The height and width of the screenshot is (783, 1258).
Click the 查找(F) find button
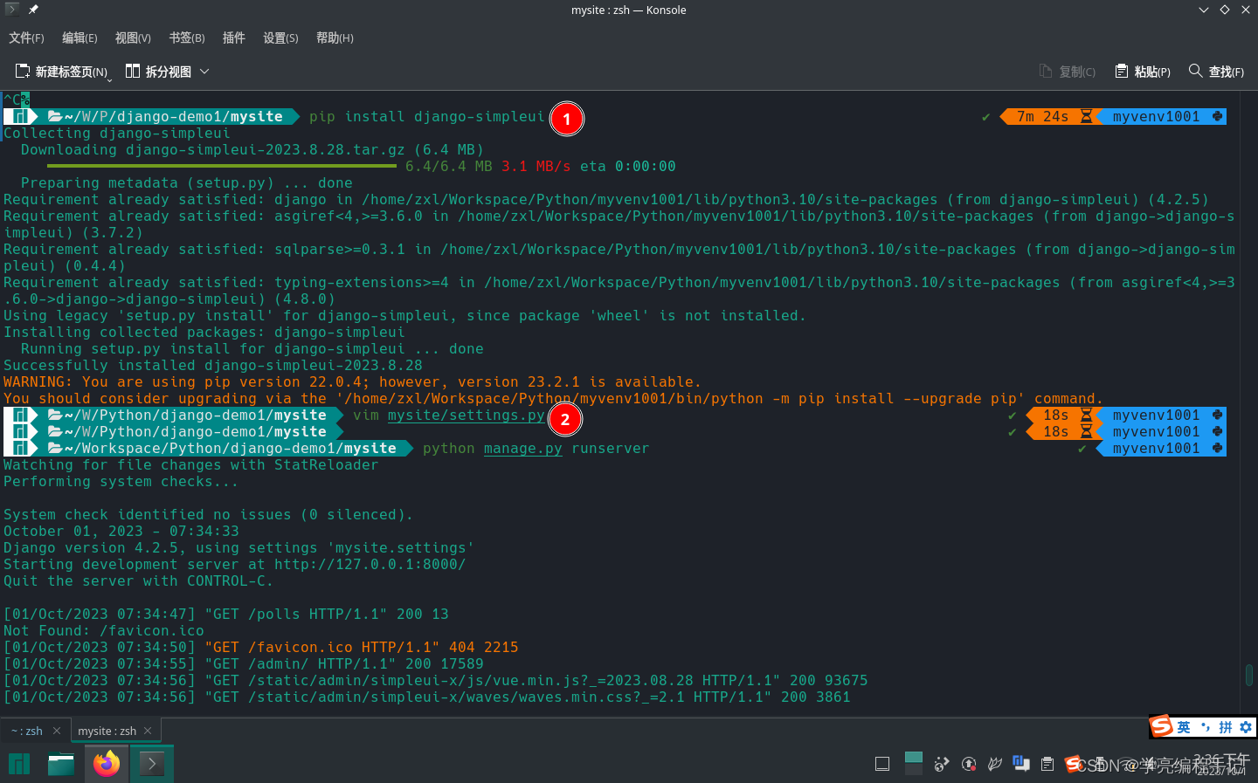pos(1216,72)
